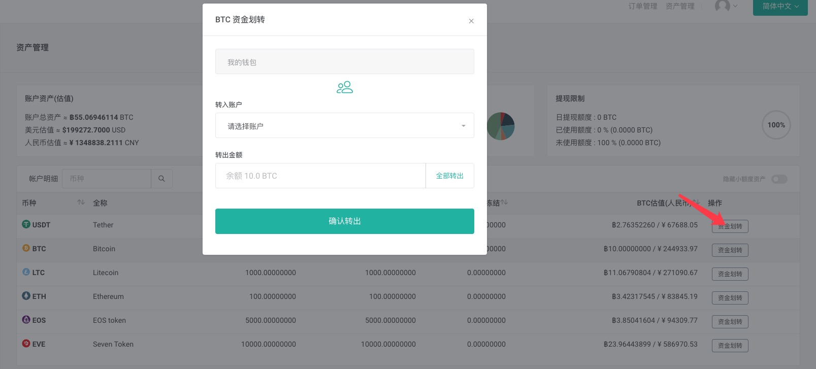Click the transfer users icon in dialog
The width and height of the screenshot is (816, 369).
345,87
